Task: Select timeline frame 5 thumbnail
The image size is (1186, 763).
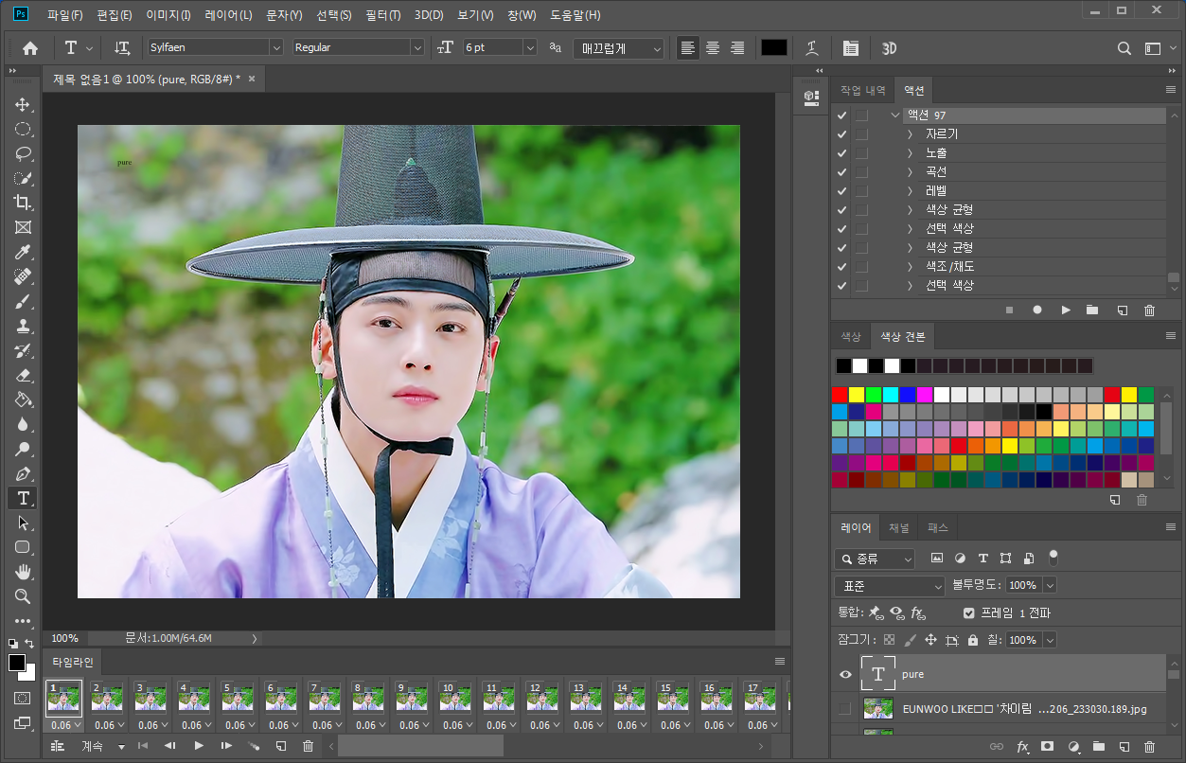Action: coord(239,699)
